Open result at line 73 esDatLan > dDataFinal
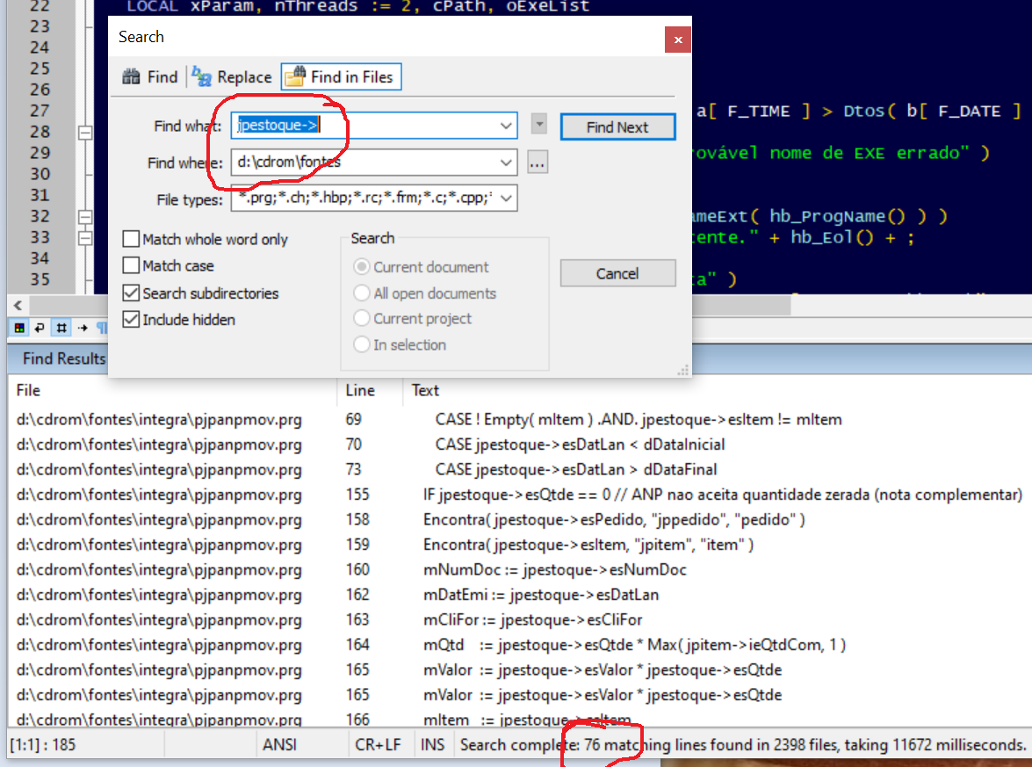1032x767 pixels. coord(519,469)
